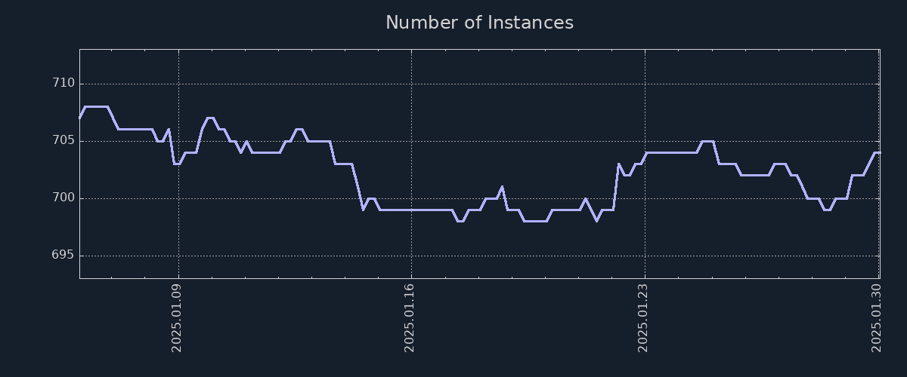Click the small 701 peak after 2025.01.16
The width and height of the screenshot is (907, 377).
point(502,186)
